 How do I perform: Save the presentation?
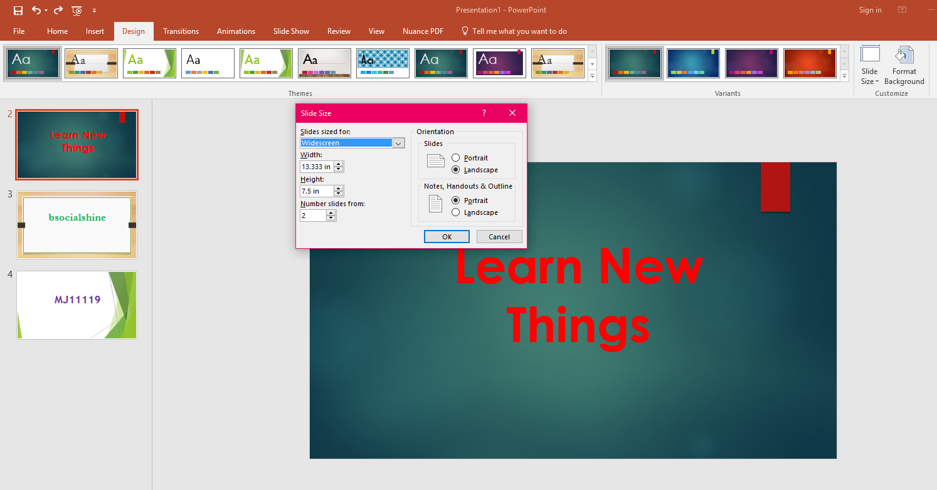(18, 10)
